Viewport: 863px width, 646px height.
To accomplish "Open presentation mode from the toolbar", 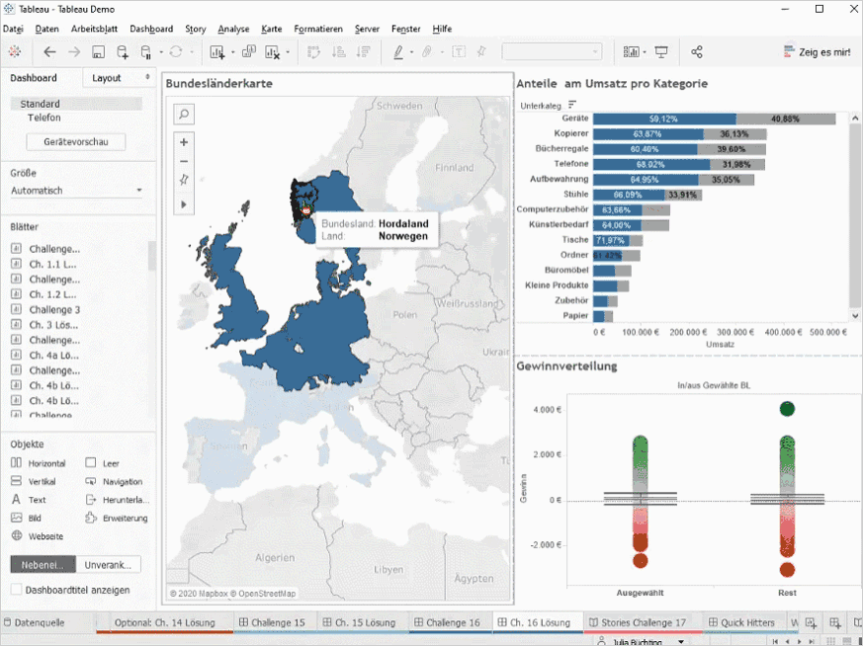I will 660,50.
